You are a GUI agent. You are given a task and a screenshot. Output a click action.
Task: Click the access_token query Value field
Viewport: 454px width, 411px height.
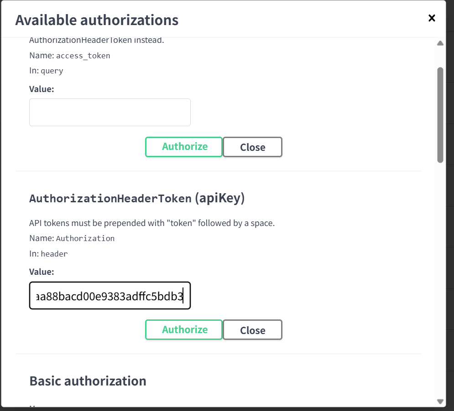point(110,113)
